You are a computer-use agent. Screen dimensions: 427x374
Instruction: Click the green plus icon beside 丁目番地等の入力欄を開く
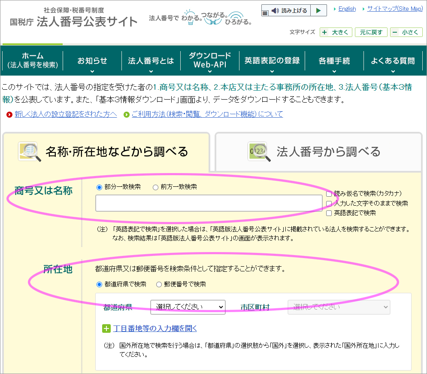[106, 328]
